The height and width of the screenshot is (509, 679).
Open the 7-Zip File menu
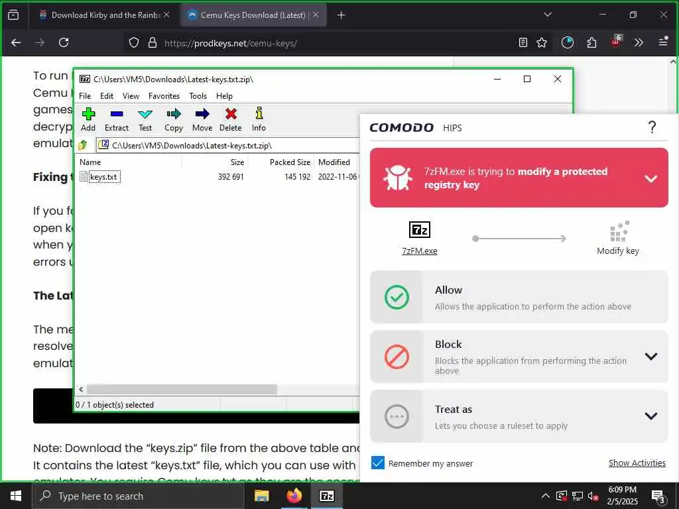85,96
